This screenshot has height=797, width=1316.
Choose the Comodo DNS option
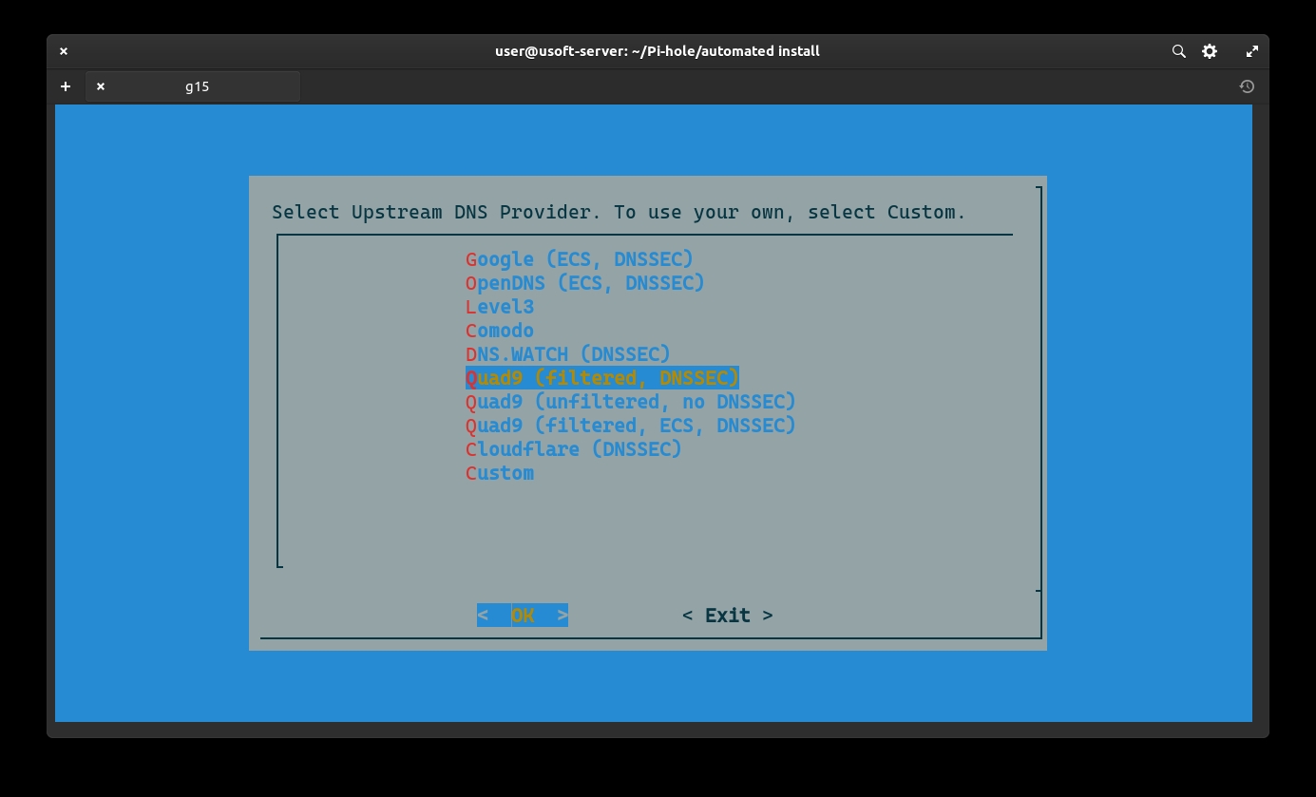500,331
